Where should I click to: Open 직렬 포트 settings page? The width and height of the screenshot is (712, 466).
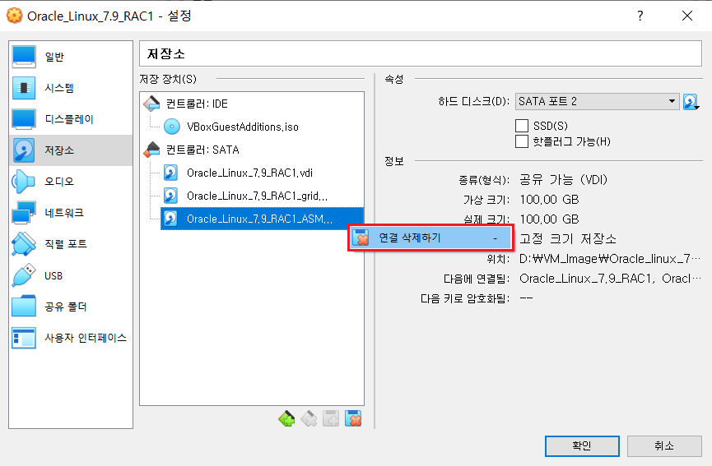tap(71, 244)
